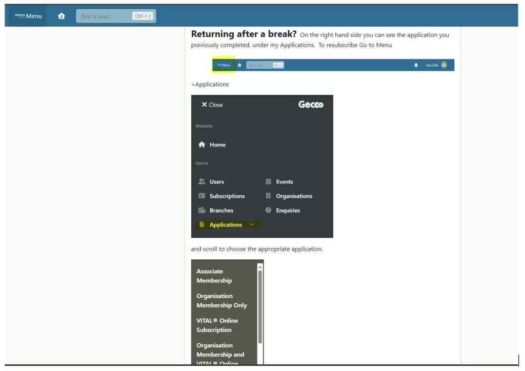Image resolution: width=525 pixels, height=371 pixels.
Task: Click the X Close icon in menu
Action: (x=204, y=105)
